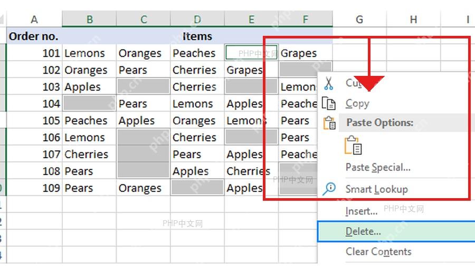475x274 pixels.
Task: Click order number 102 cell
Action: click(34, 70)
